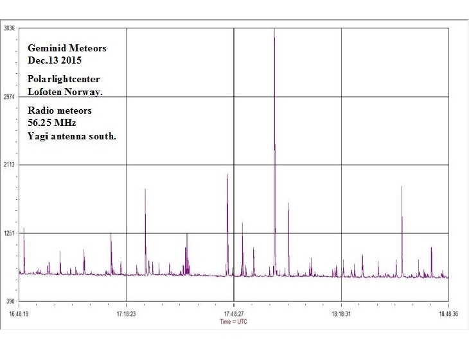Screen dimensions: 469x352
Task: Click the 3836 y-axis value
Action: pos(10,29)
